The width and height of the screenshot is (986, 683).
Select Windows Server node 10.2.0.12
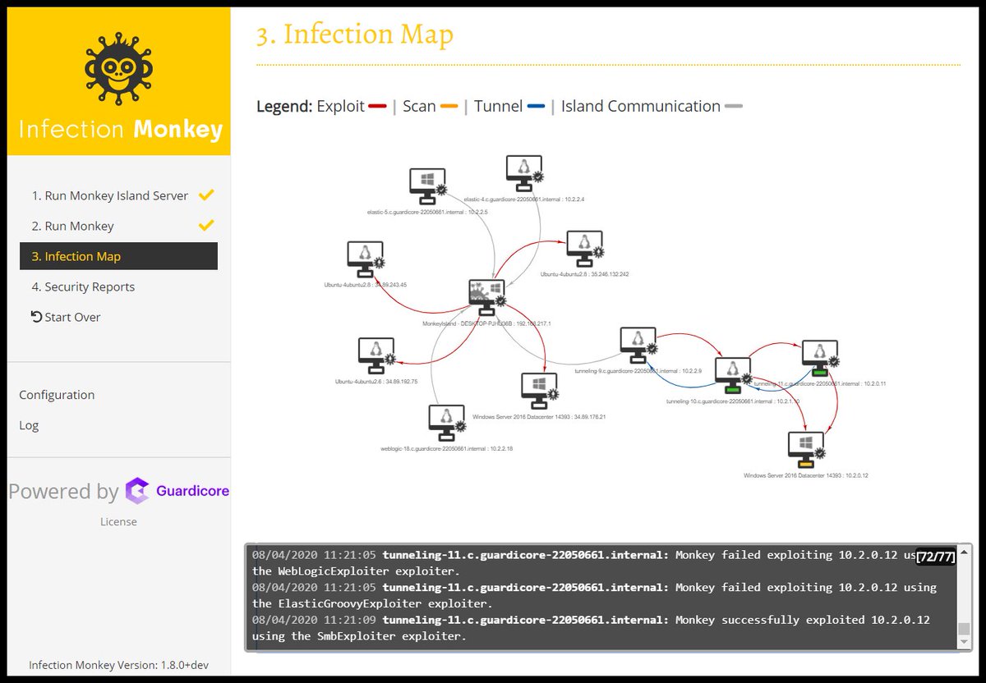[x=806, y=450]
